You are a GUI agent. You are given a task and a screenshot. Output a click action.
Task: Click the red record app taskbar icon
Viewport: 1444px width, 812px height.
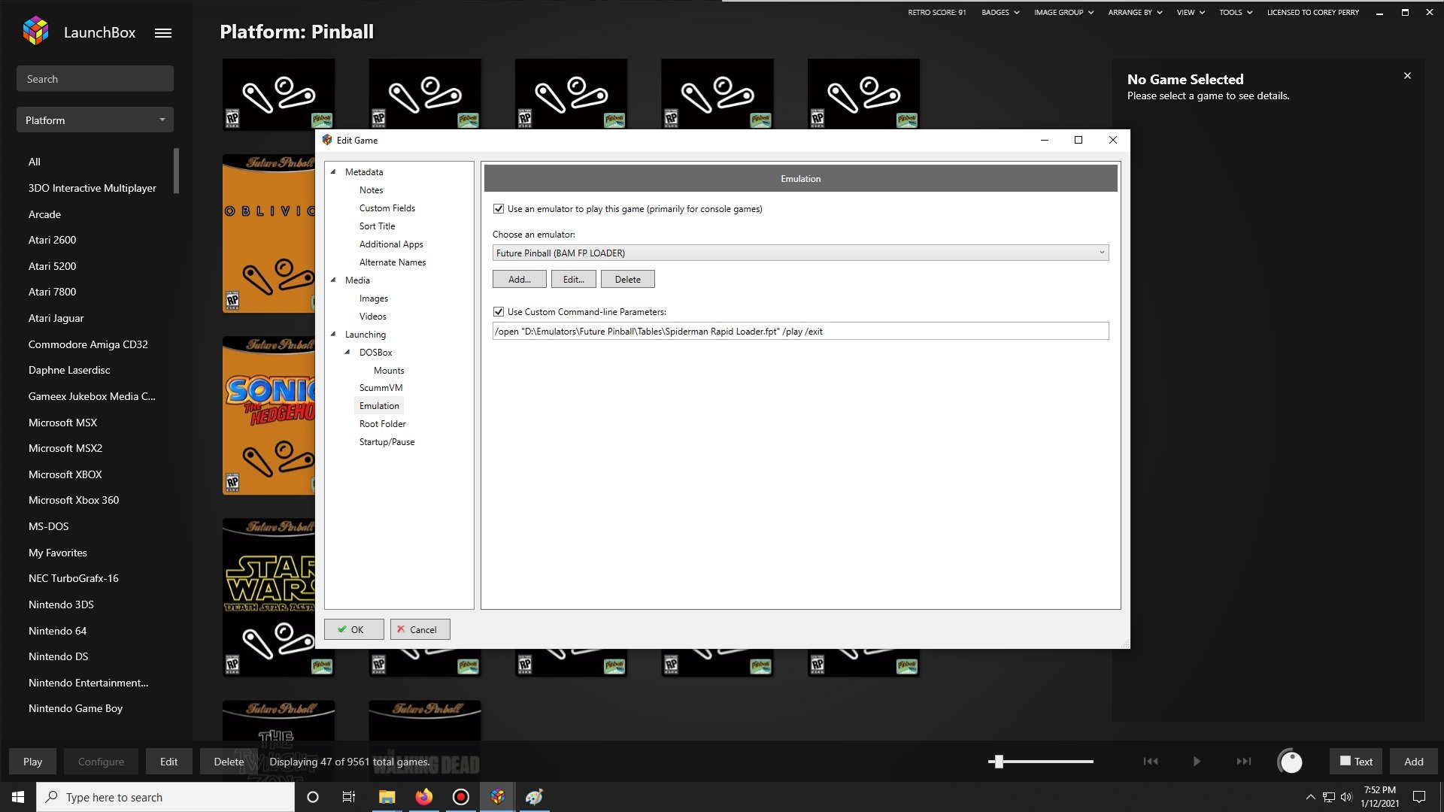[x=461, y=797]
